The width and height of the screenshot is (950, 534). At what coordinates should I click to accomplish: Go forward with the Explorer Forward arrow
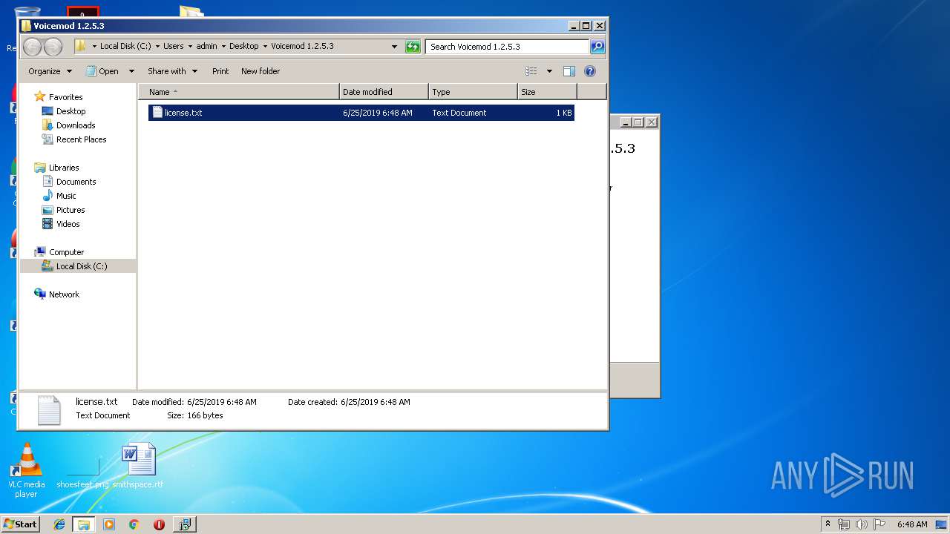click(53, 47)
